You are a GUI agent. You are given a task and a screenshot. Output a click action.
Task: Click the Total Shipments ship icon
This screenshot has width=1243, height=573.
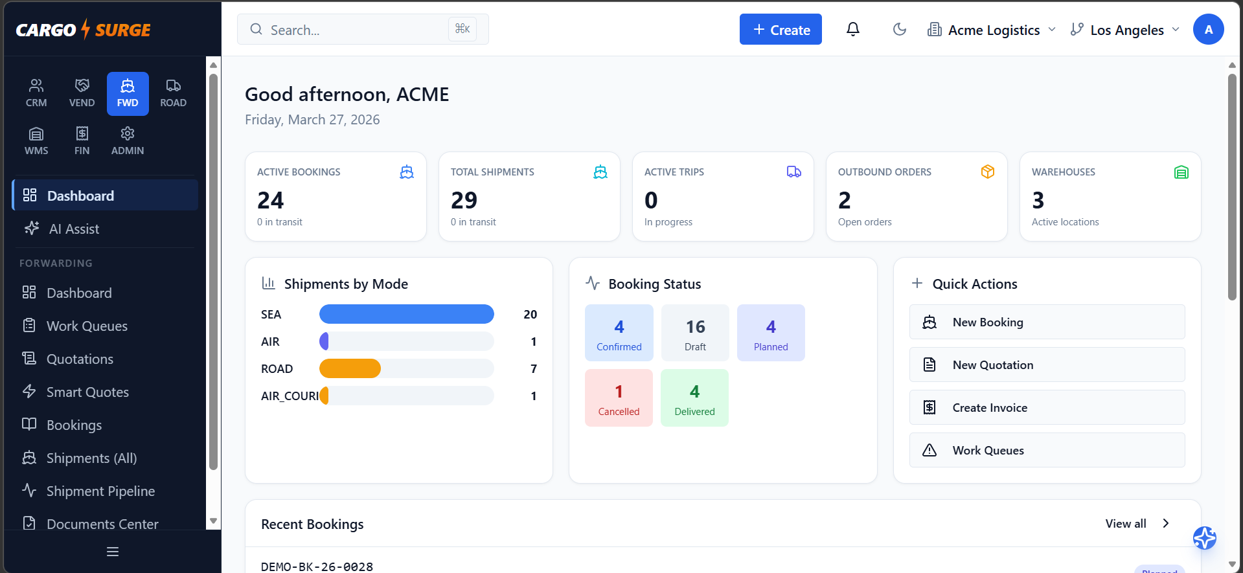600,172
